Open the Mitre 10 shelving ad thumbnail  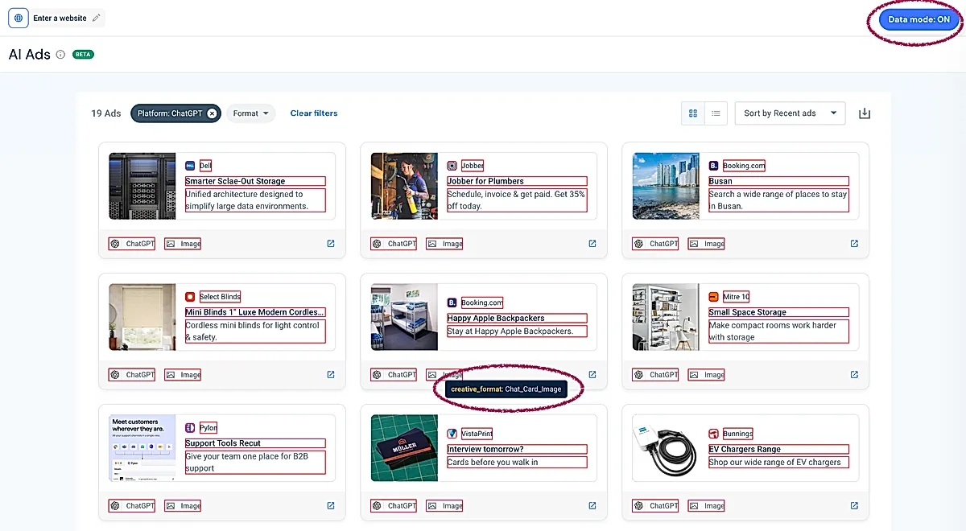(666, 317)
